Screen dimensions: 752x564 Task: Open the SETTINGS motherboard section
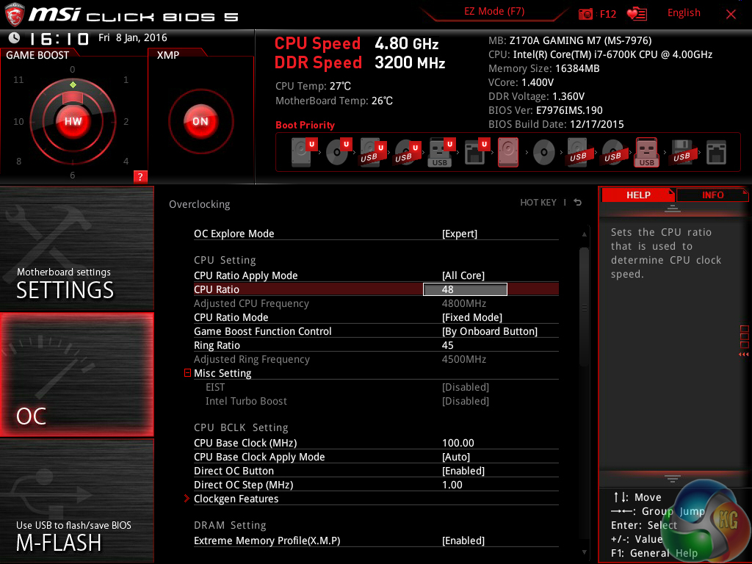coord(76,248)
